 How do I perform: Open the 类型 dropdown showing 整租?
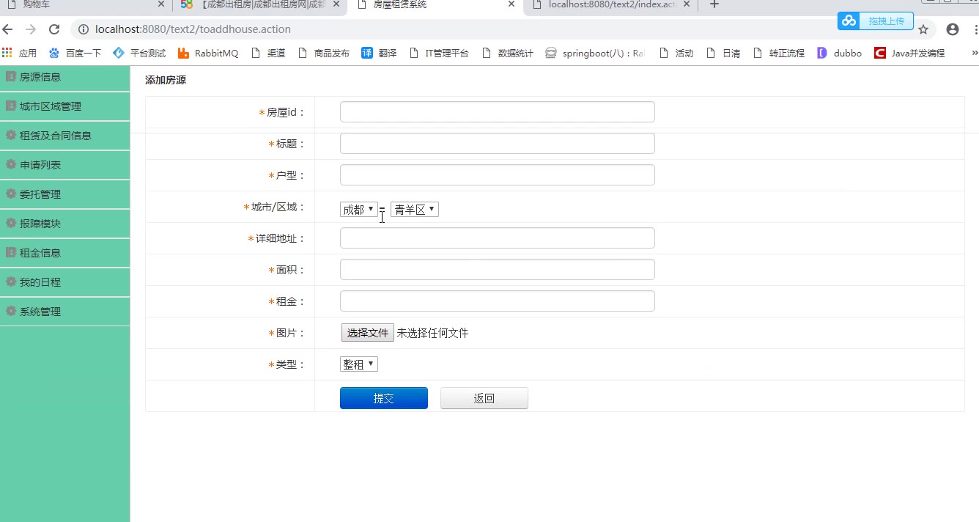[359, 364]
